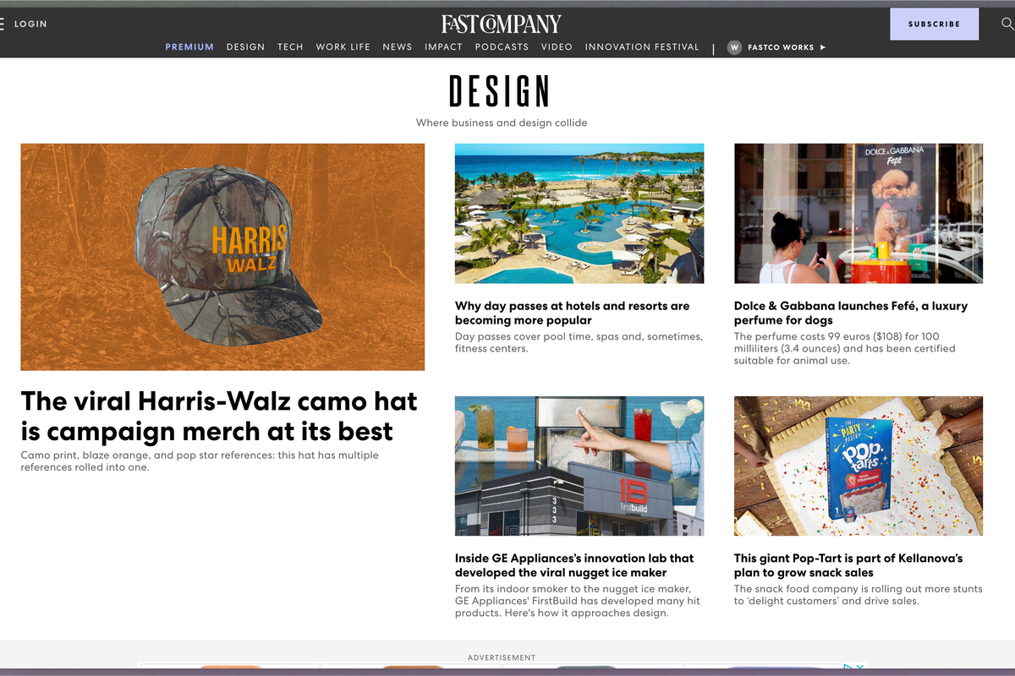Screen dimensions: 1015x676
Task: Open the resort pool thumbnail
Action: (579, 213)
